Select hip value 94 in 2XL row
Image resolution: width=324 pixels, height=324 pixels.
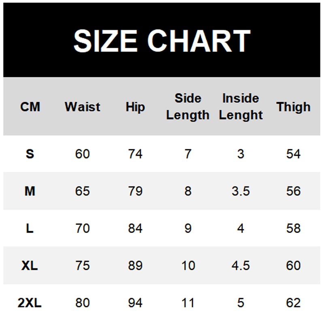(x=135, y=303)
